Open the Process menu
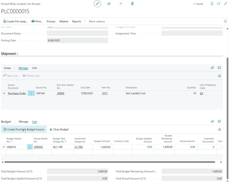 click(51, 22)
